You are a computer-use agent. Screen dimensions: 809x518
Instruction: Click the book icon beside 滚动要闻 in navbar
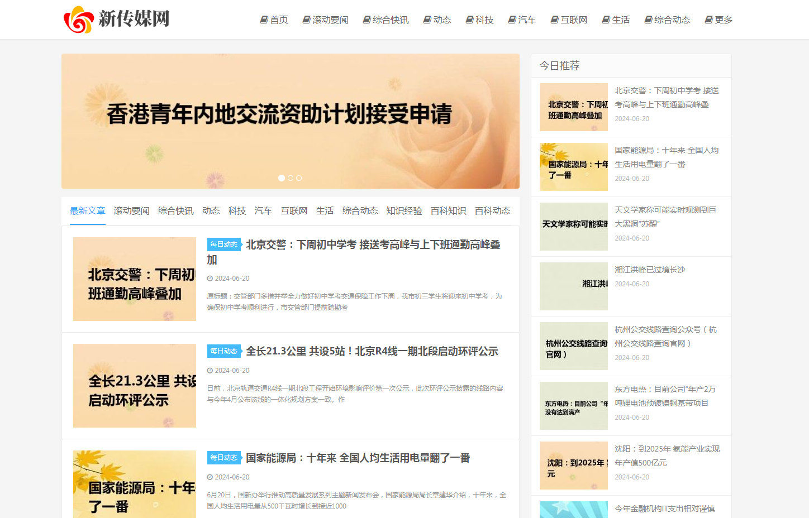306,20
